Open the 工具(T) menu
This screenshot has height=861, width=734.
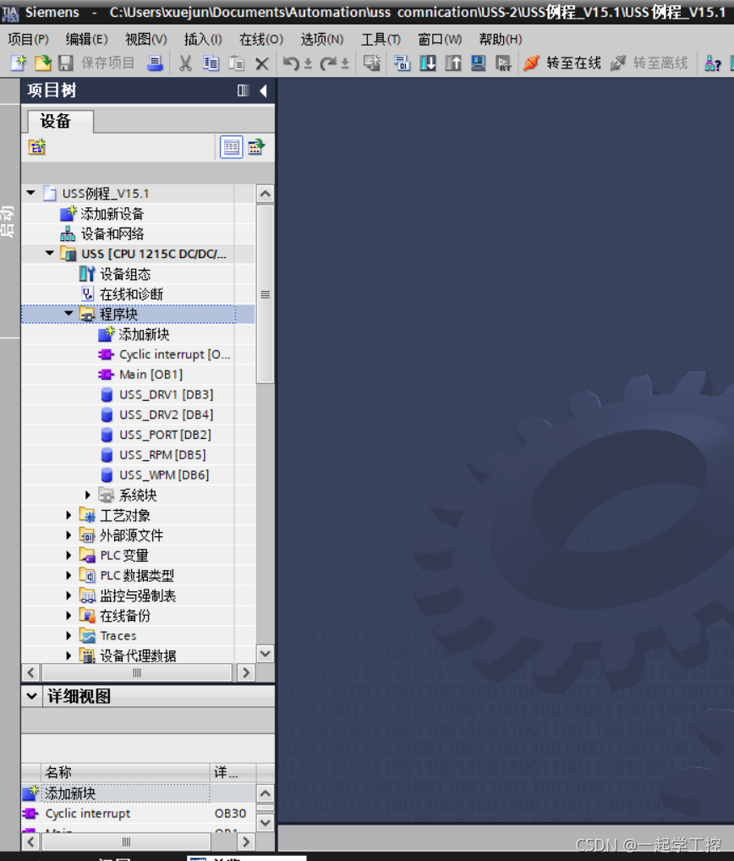tap(381, 40)
